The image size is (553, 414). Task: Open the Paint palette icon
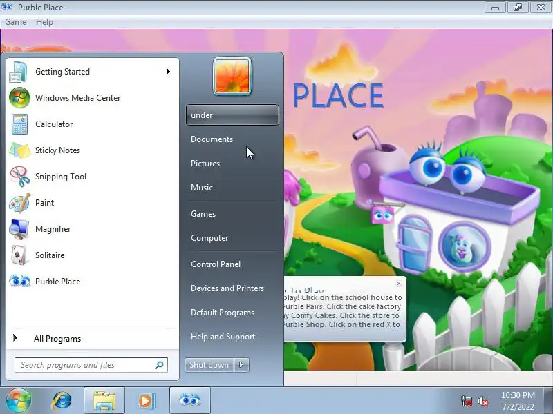click(x=20, y=203)
